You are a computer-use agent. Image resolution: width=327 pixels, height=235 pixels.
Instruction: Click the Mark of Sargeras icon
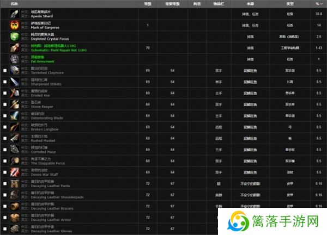pos(15,25)
